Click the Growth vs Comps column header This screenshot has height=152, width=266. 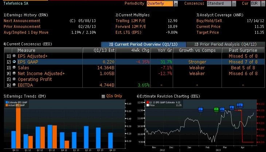[x=197, y=50]
